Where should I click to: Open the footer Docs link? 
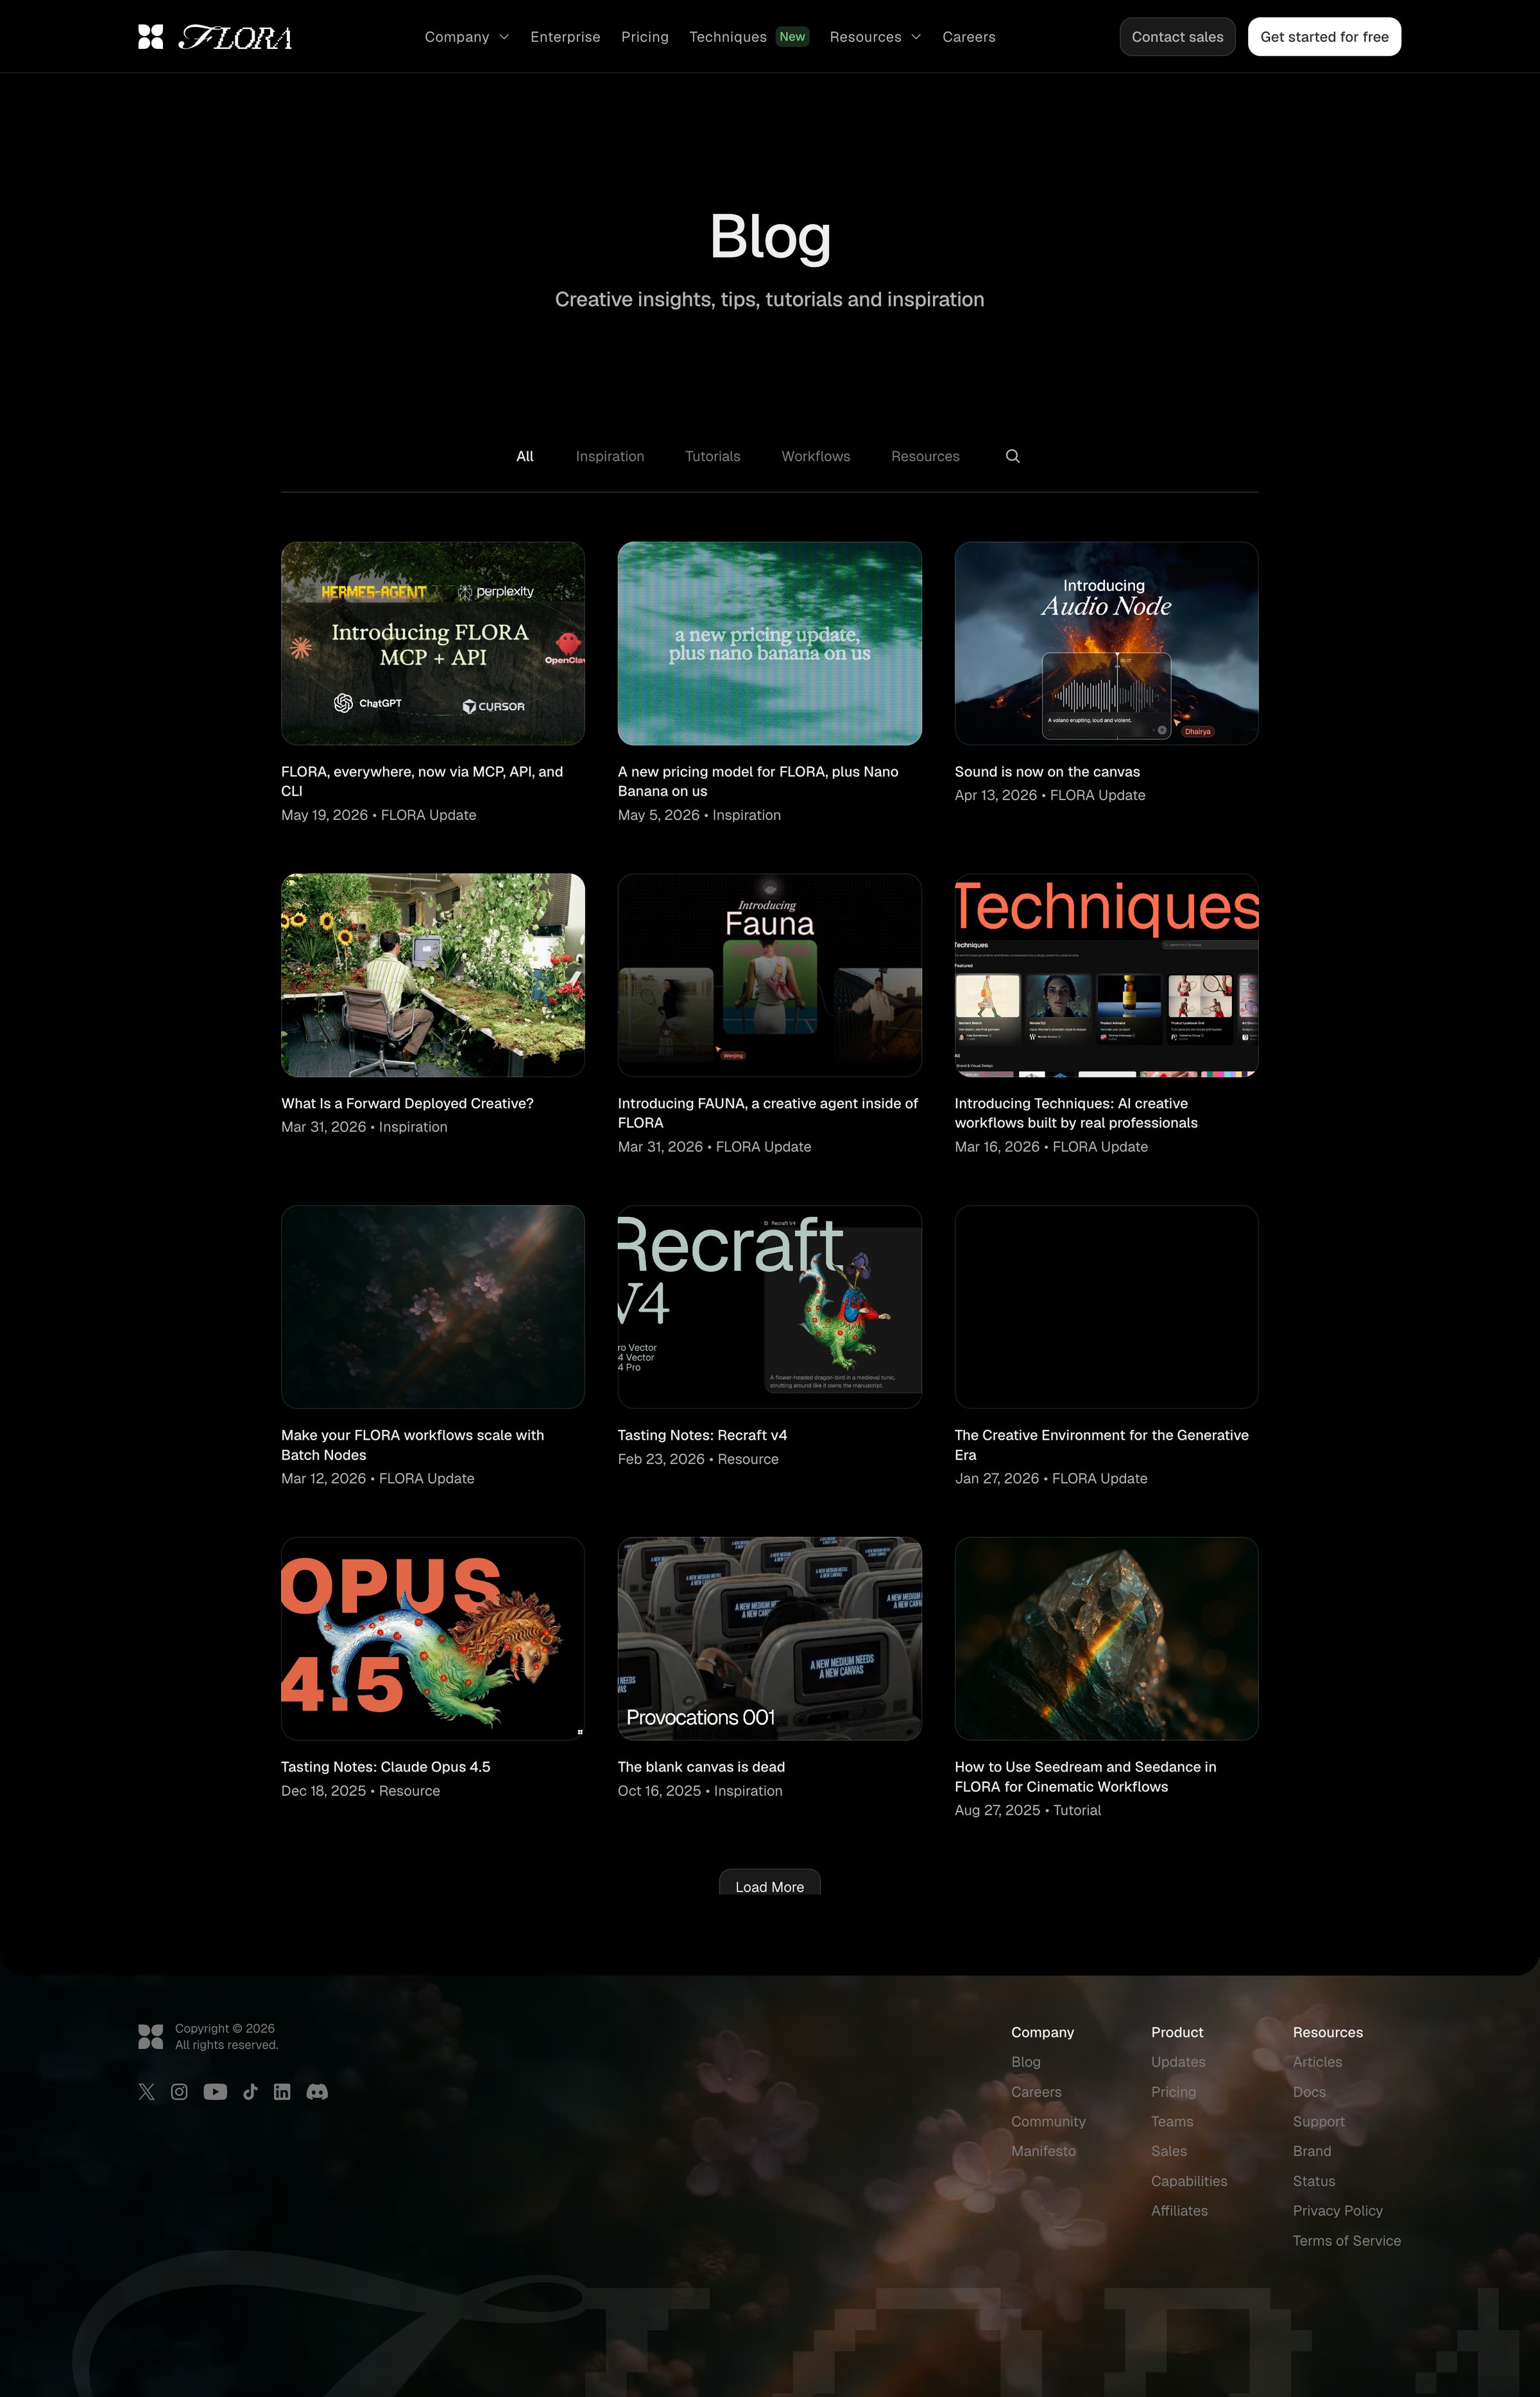pos(1309,2092)
